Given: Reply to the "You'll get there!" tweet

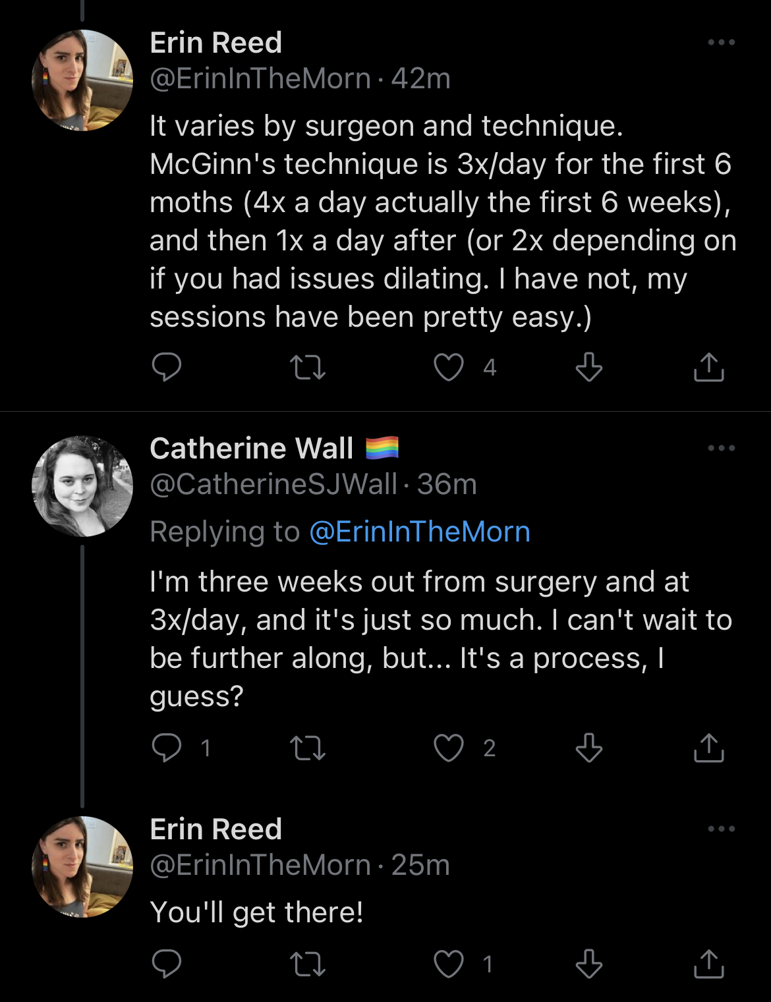Looking at the screenshot, I should [166, 964].
